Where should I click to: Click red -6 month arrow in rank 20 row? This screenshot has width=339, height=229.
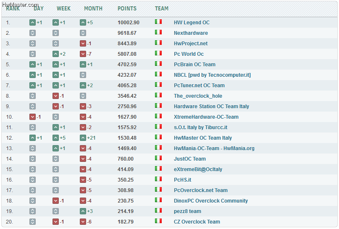click(x=83, y=222)
